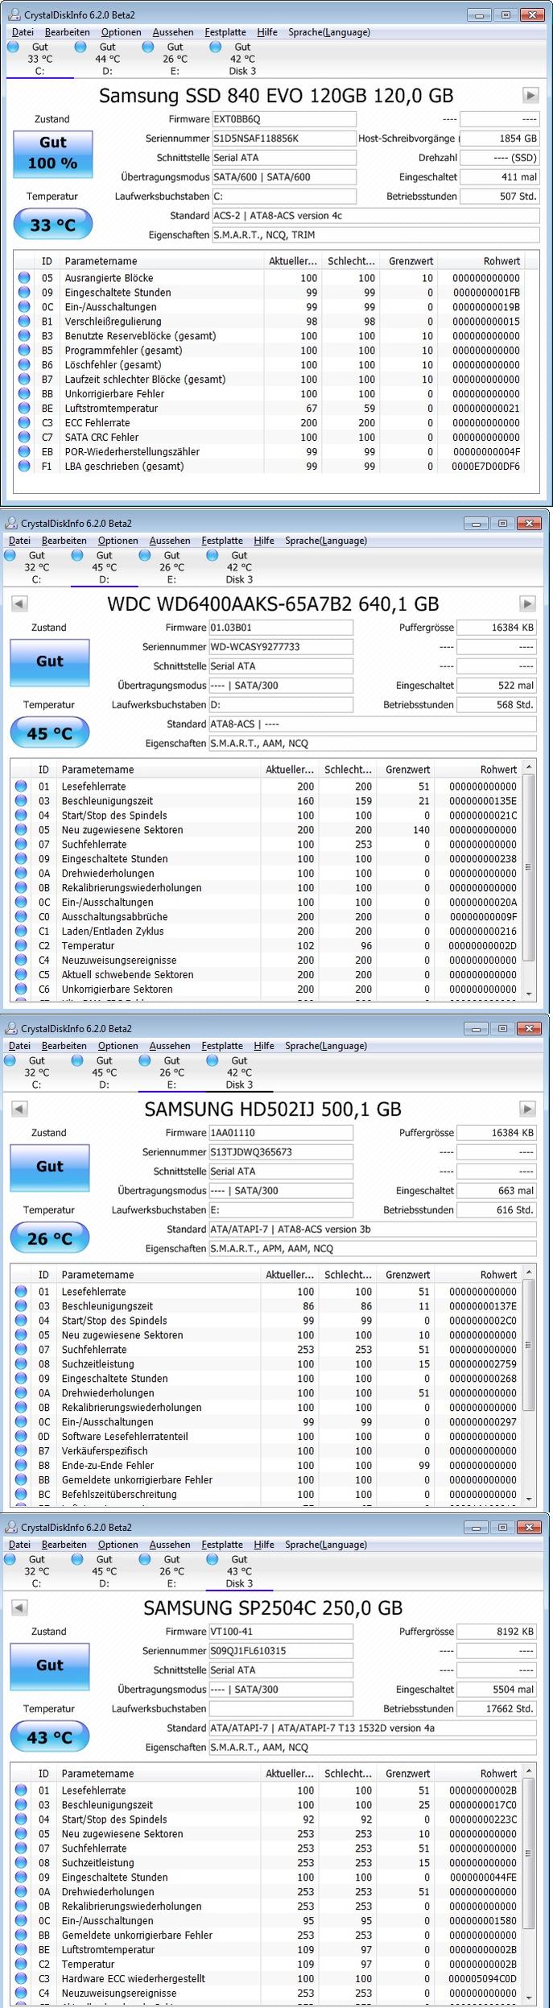Click the Grenzwert column header in WDC WD6400AAKS window
Viewport: 553px width, 2008px height.
pyautogui.click(x=407, y=770)
